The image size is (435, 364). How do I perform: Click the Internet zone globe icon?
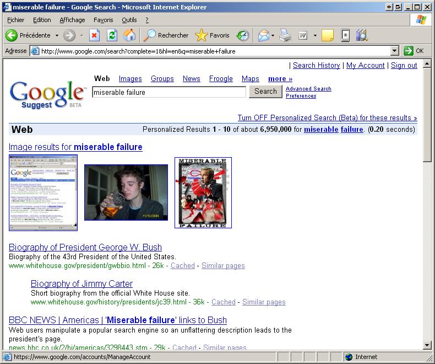349,357
